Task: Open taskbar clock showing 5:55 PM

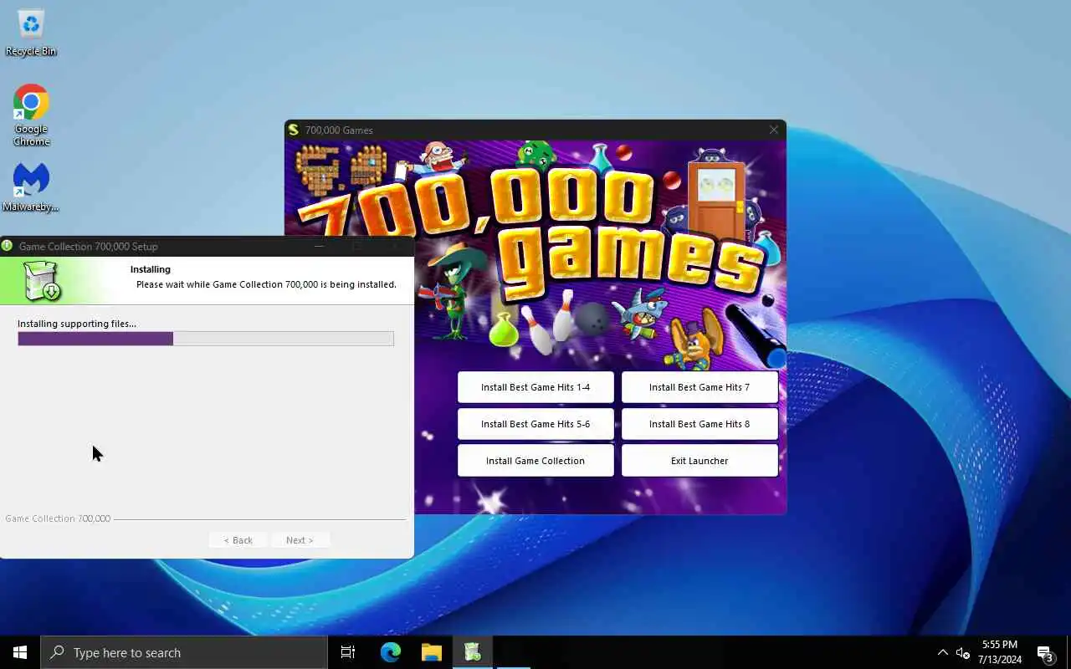Action: (1000, 652)
